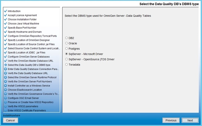Click checkmark beside Verify the OmniGen Master Database URL
This screenshot has width=202, height=126.
point(5,61)
